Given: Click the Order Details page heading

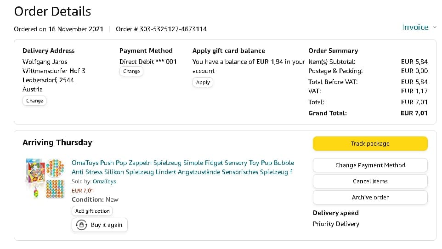Looking at the screenshot, I should tap(52, 11).
